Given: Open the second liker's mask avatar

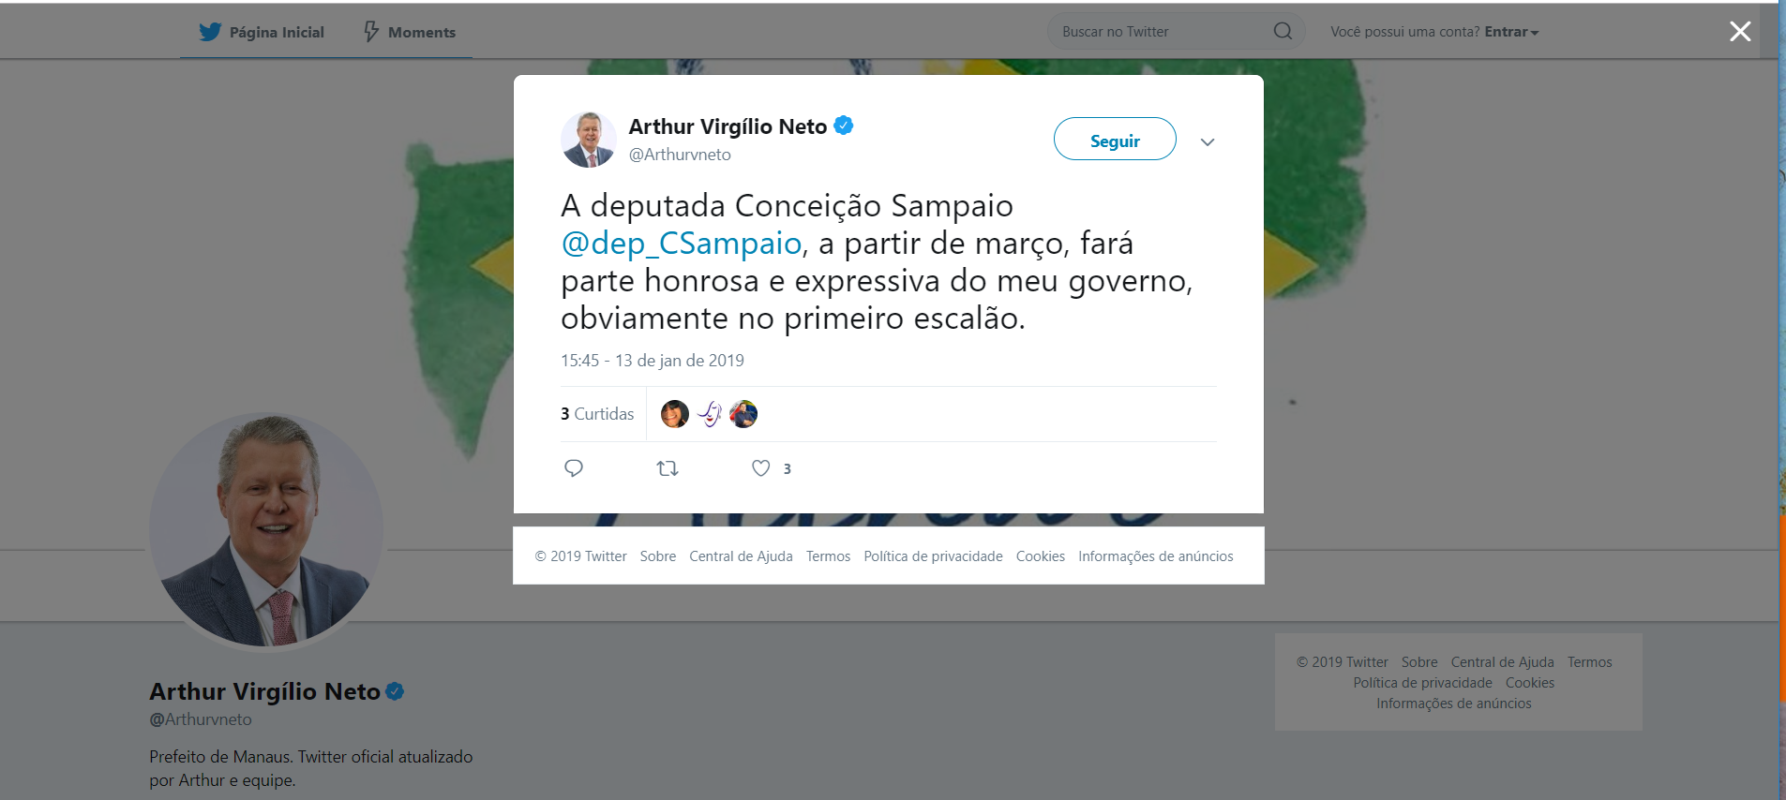Looking at the screenshot, I should (710, 414).
